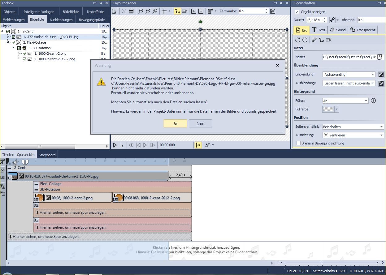This screenshot has height=275, width=386.
Task: Toggle the 'Objekt anzeigen' checkbox
Action: click(x=297, y=12)
